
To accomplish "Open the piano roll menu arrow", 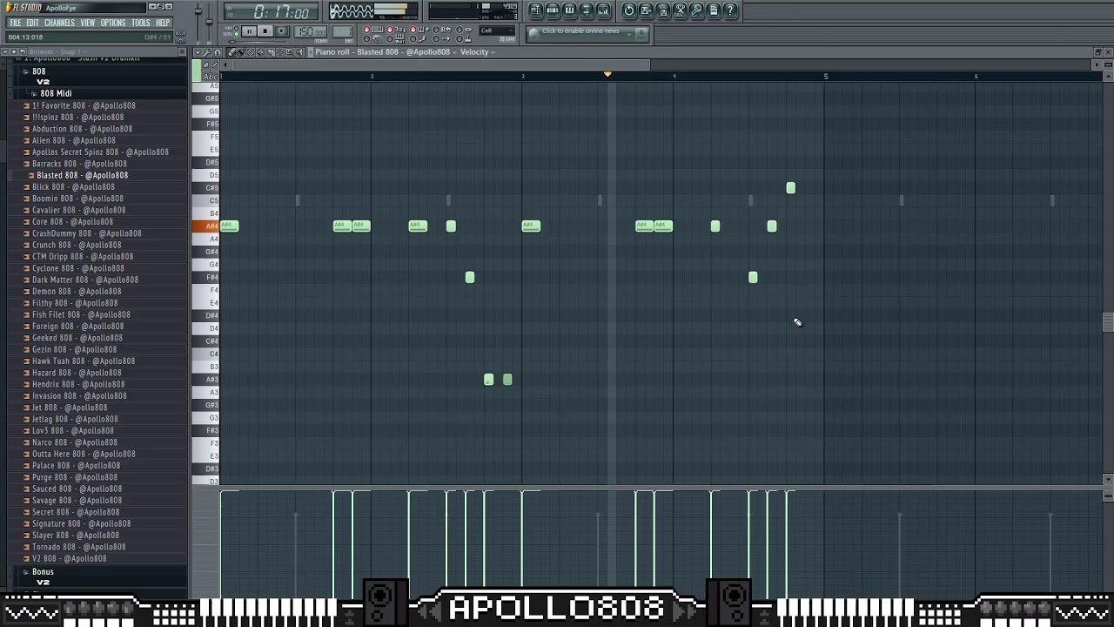I will click(197, 52).
